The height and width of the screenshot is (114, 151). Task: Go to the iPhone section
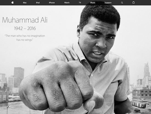coord(52,3)
